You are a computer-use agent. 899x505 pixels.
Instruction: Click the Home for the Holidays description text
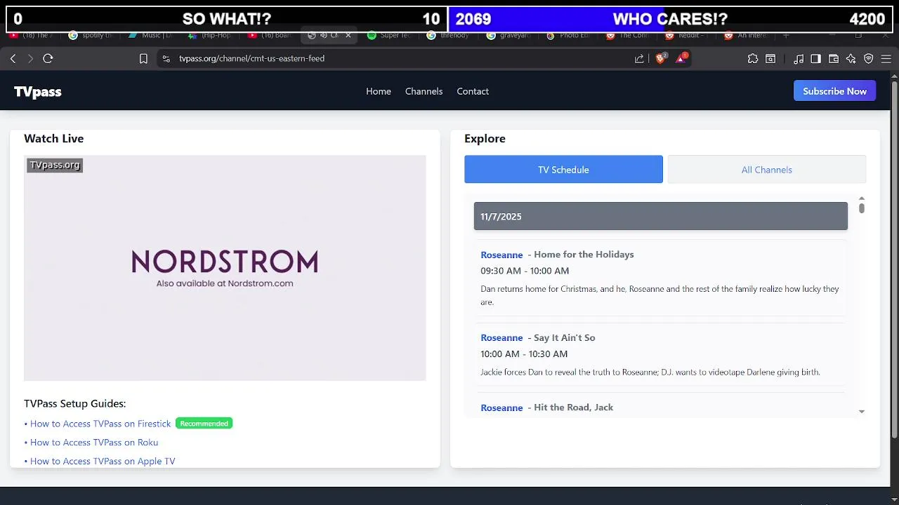click(660, 295)
